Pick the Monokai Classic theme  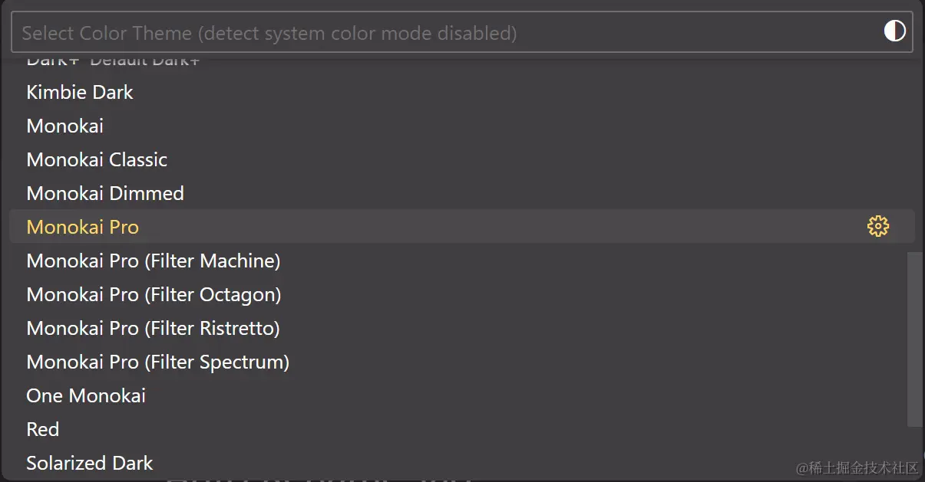point(462,159)
